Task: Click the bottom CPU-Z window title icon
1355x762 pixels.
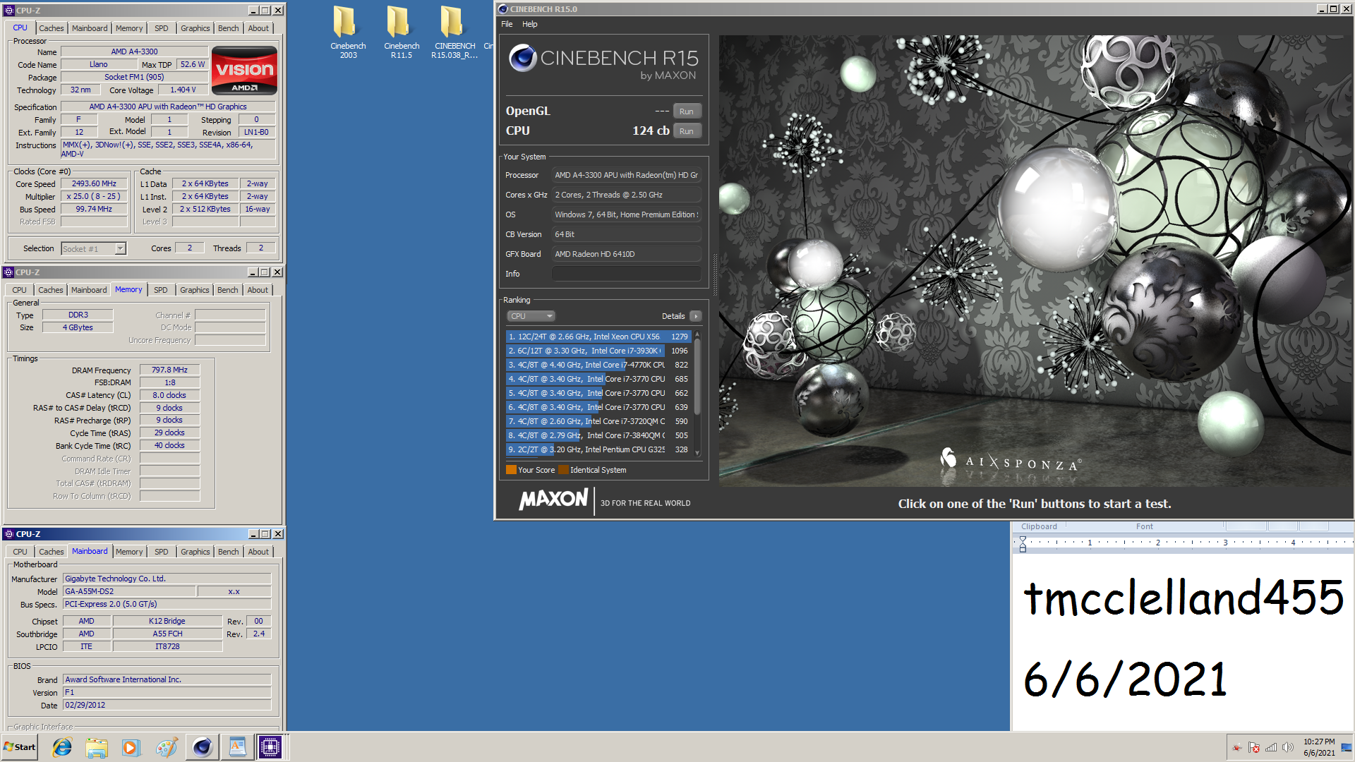Action: (9, 534)
